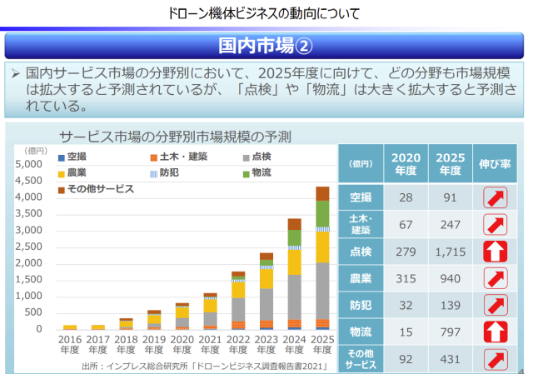Select the gray 点検 legend marker

[x=246, y=157]
